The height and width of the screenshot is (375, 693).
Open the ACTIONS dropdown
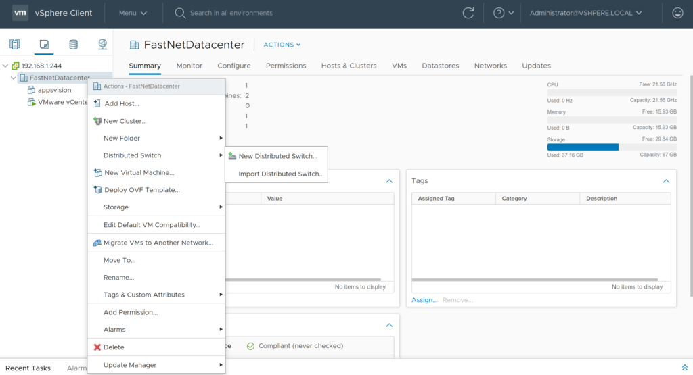pos(282,45)
